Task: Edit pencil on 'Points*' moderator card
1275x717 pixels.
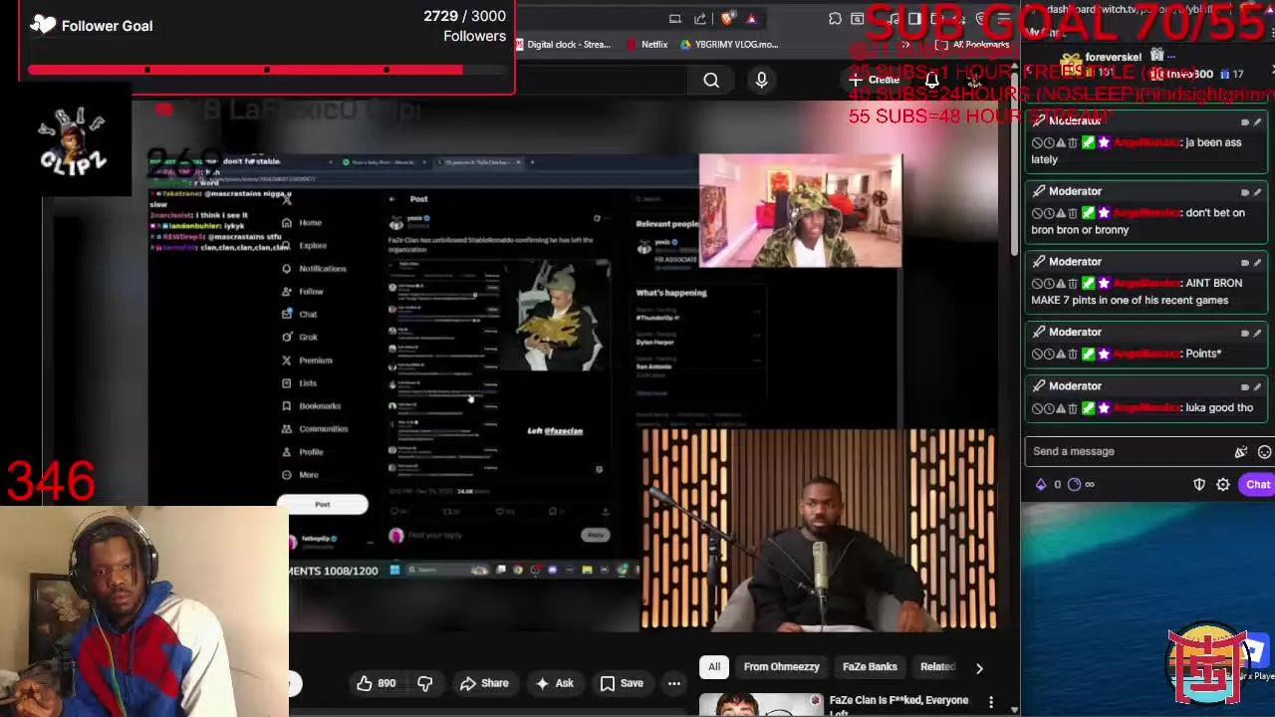Action: 1257,334
